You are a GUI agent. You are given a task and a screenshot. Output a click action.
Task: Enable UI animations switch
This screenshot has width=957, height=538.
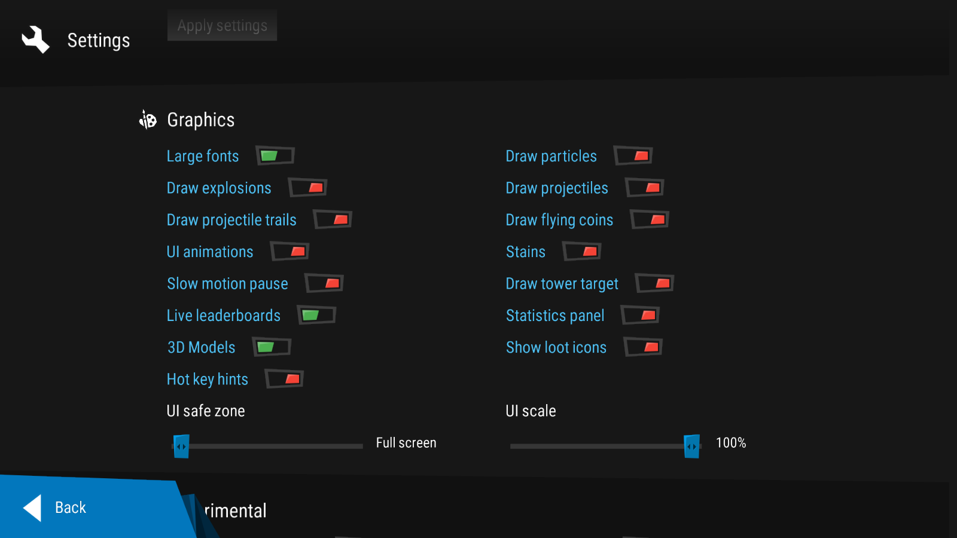[x=289, y=252]
